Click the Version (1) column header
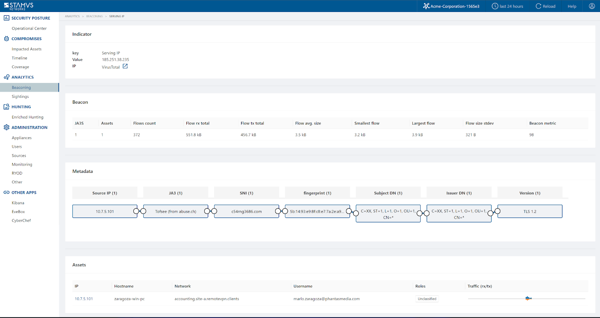600x318 pixels. tap(530, 193)
